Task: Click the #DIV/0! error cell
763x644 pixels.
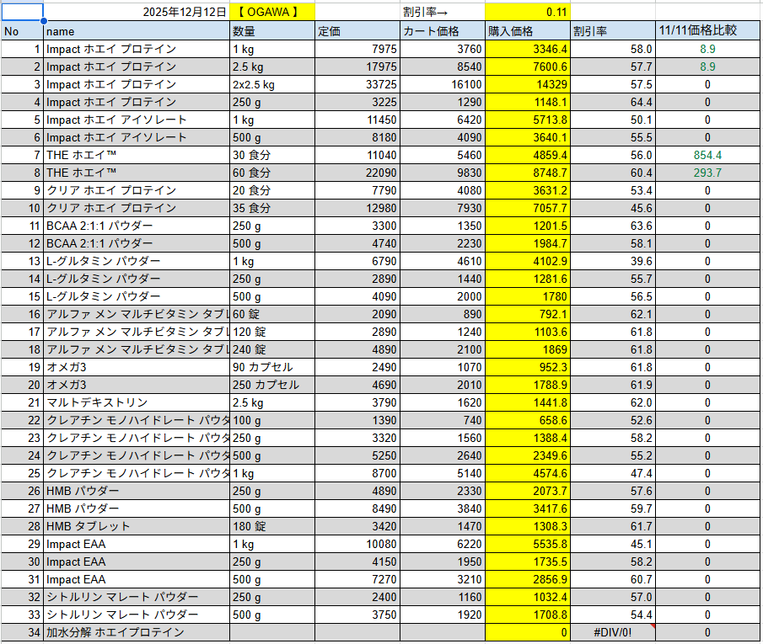Action: (613, 632)
